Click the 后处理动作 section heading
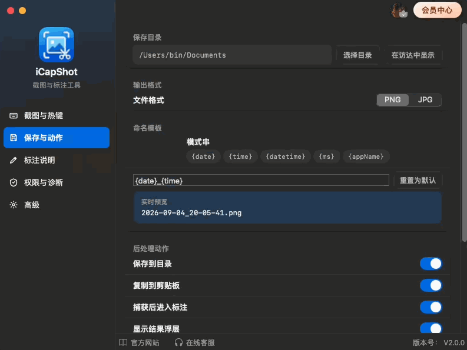Image resolution: width=467 pixels, height=350 pixels. point(151,248)
